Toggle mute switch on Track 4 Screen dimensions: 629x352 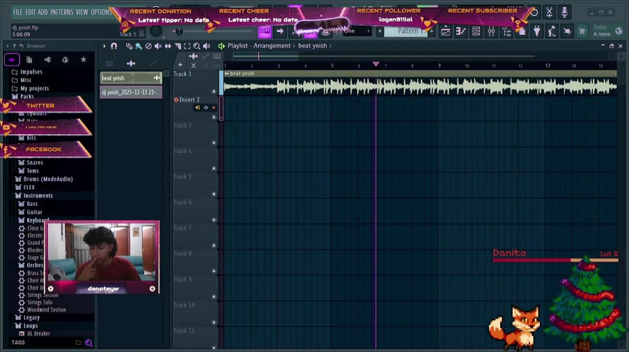214,169
